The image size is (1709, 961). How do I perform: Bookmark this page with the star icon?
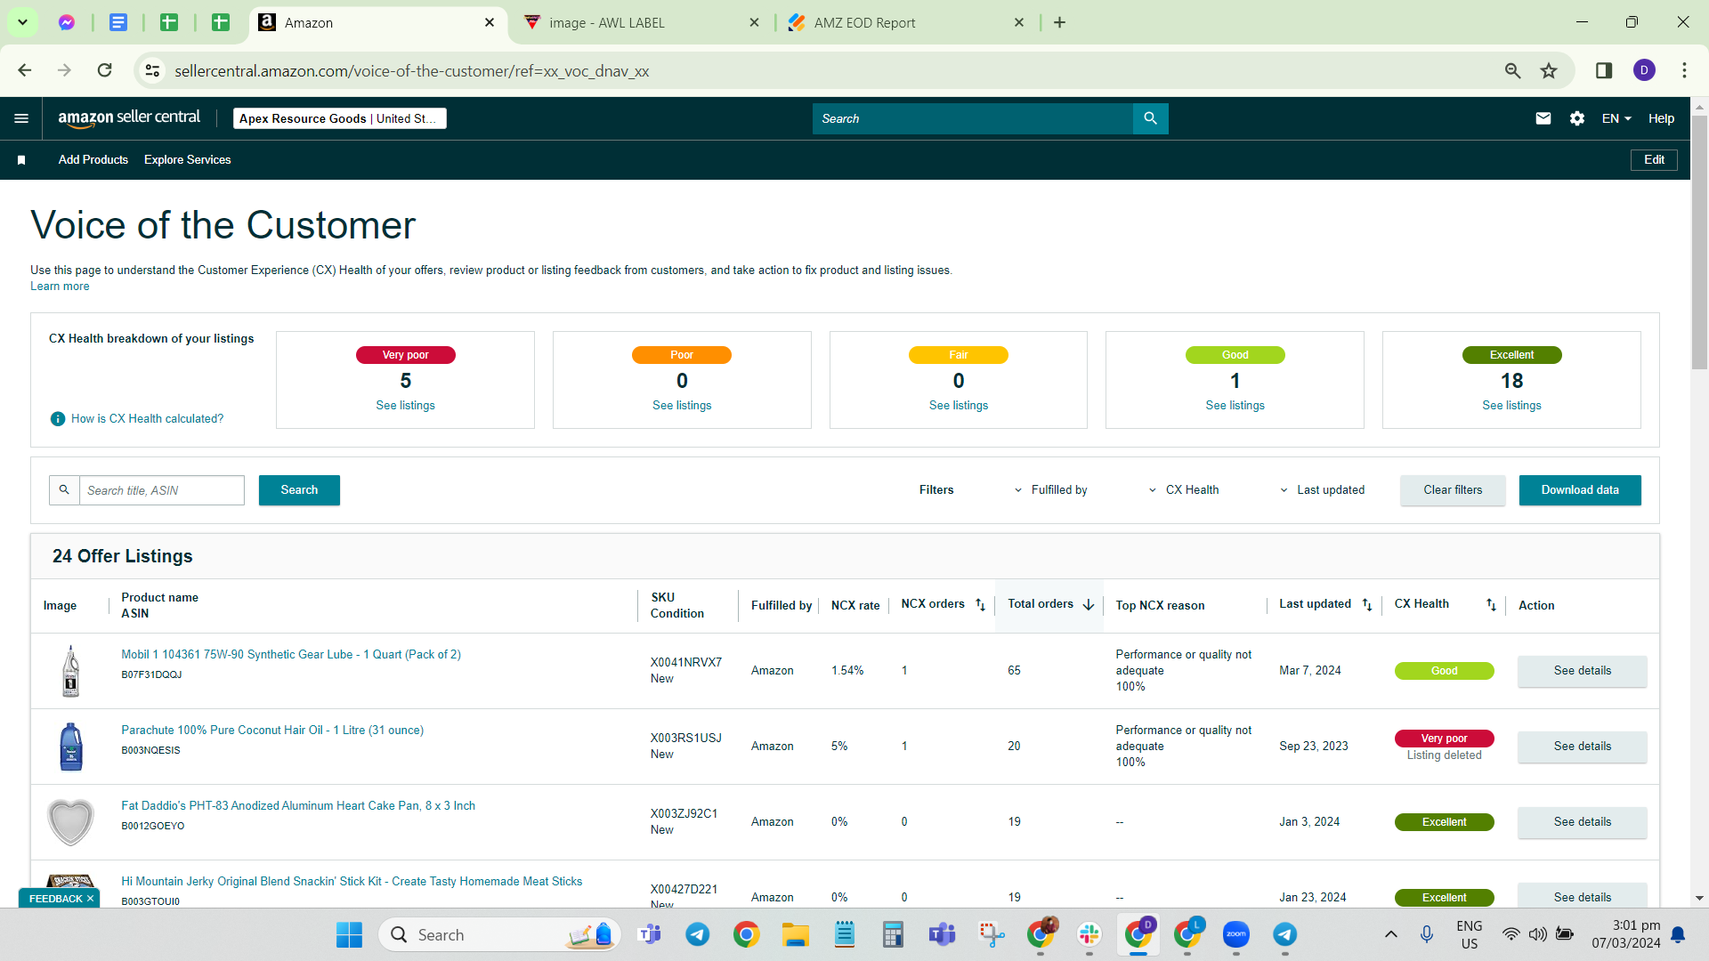[1549, 70]
